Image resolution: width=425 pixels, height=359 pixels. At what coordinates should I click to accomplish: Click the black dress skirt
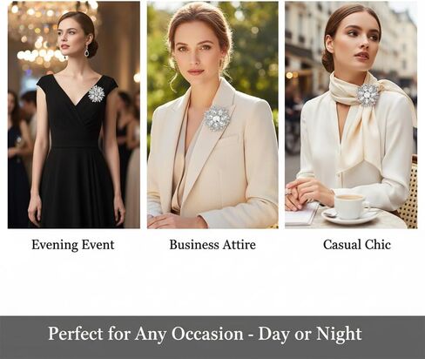(76, 187)
